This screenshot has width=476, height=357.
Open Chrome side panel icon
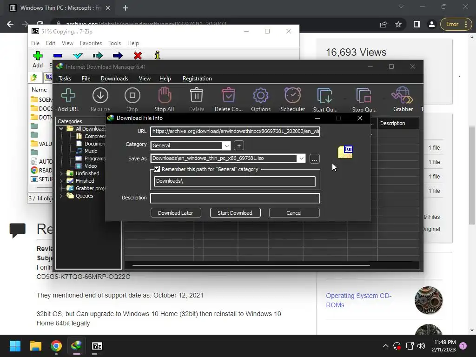(417, 24)
